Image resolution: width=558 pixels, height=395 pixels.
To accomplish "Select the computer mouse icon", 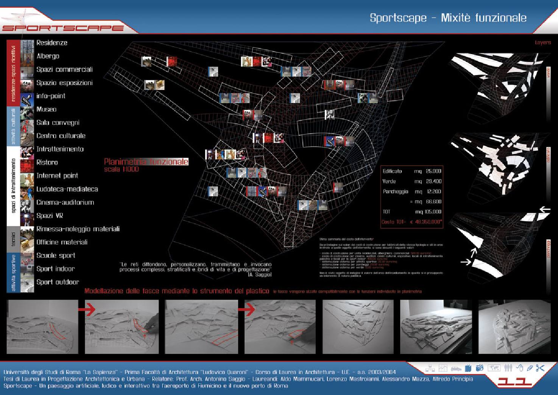I will tap(520, 368).
